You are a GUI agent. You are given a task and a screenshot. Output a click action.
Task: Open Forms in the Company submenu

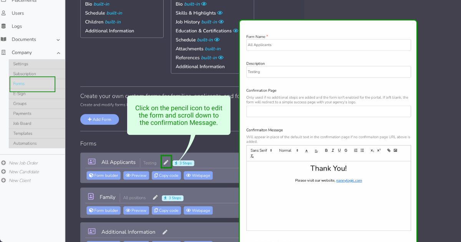pos(19,84)
